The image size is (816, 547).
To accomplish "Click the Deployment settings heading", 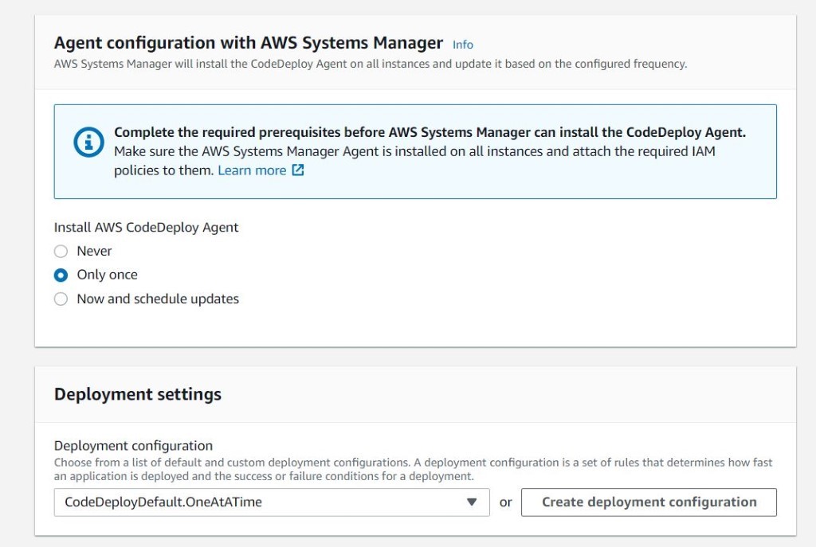I will point(138,394).
